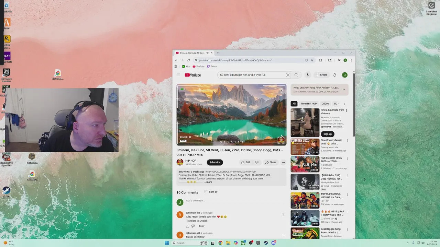
Task: Open the R&B Classics 90s & 2000s thumbnail
Action: pos(305,164)
